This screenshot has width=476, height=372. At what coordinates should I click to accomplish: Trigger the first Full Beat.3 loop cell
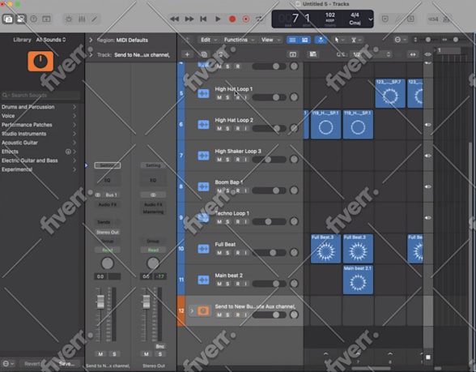coord(325,249)
